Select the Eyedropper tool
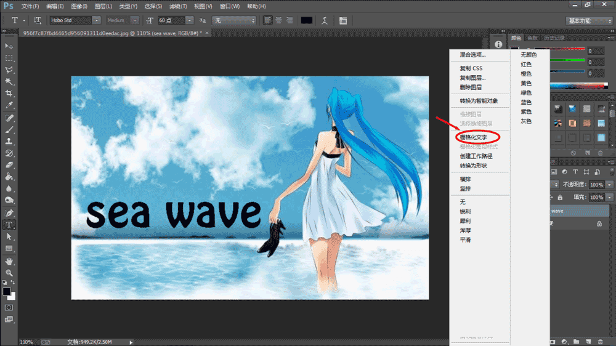 point(9,106)
